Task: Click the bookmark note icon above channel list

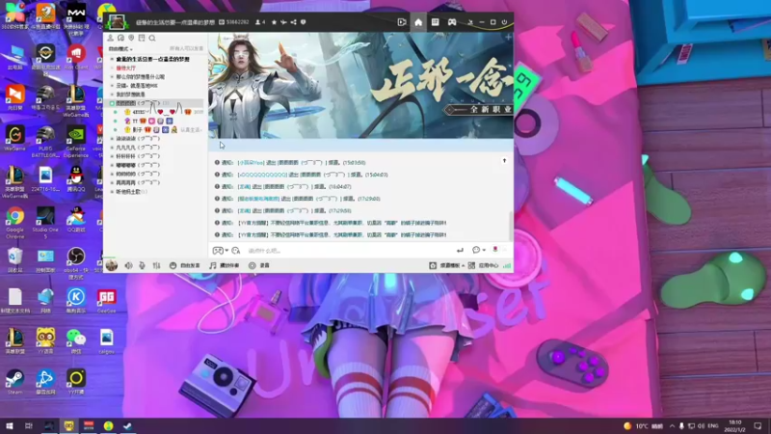Action: pyautogui.click(x=142, y=38)
